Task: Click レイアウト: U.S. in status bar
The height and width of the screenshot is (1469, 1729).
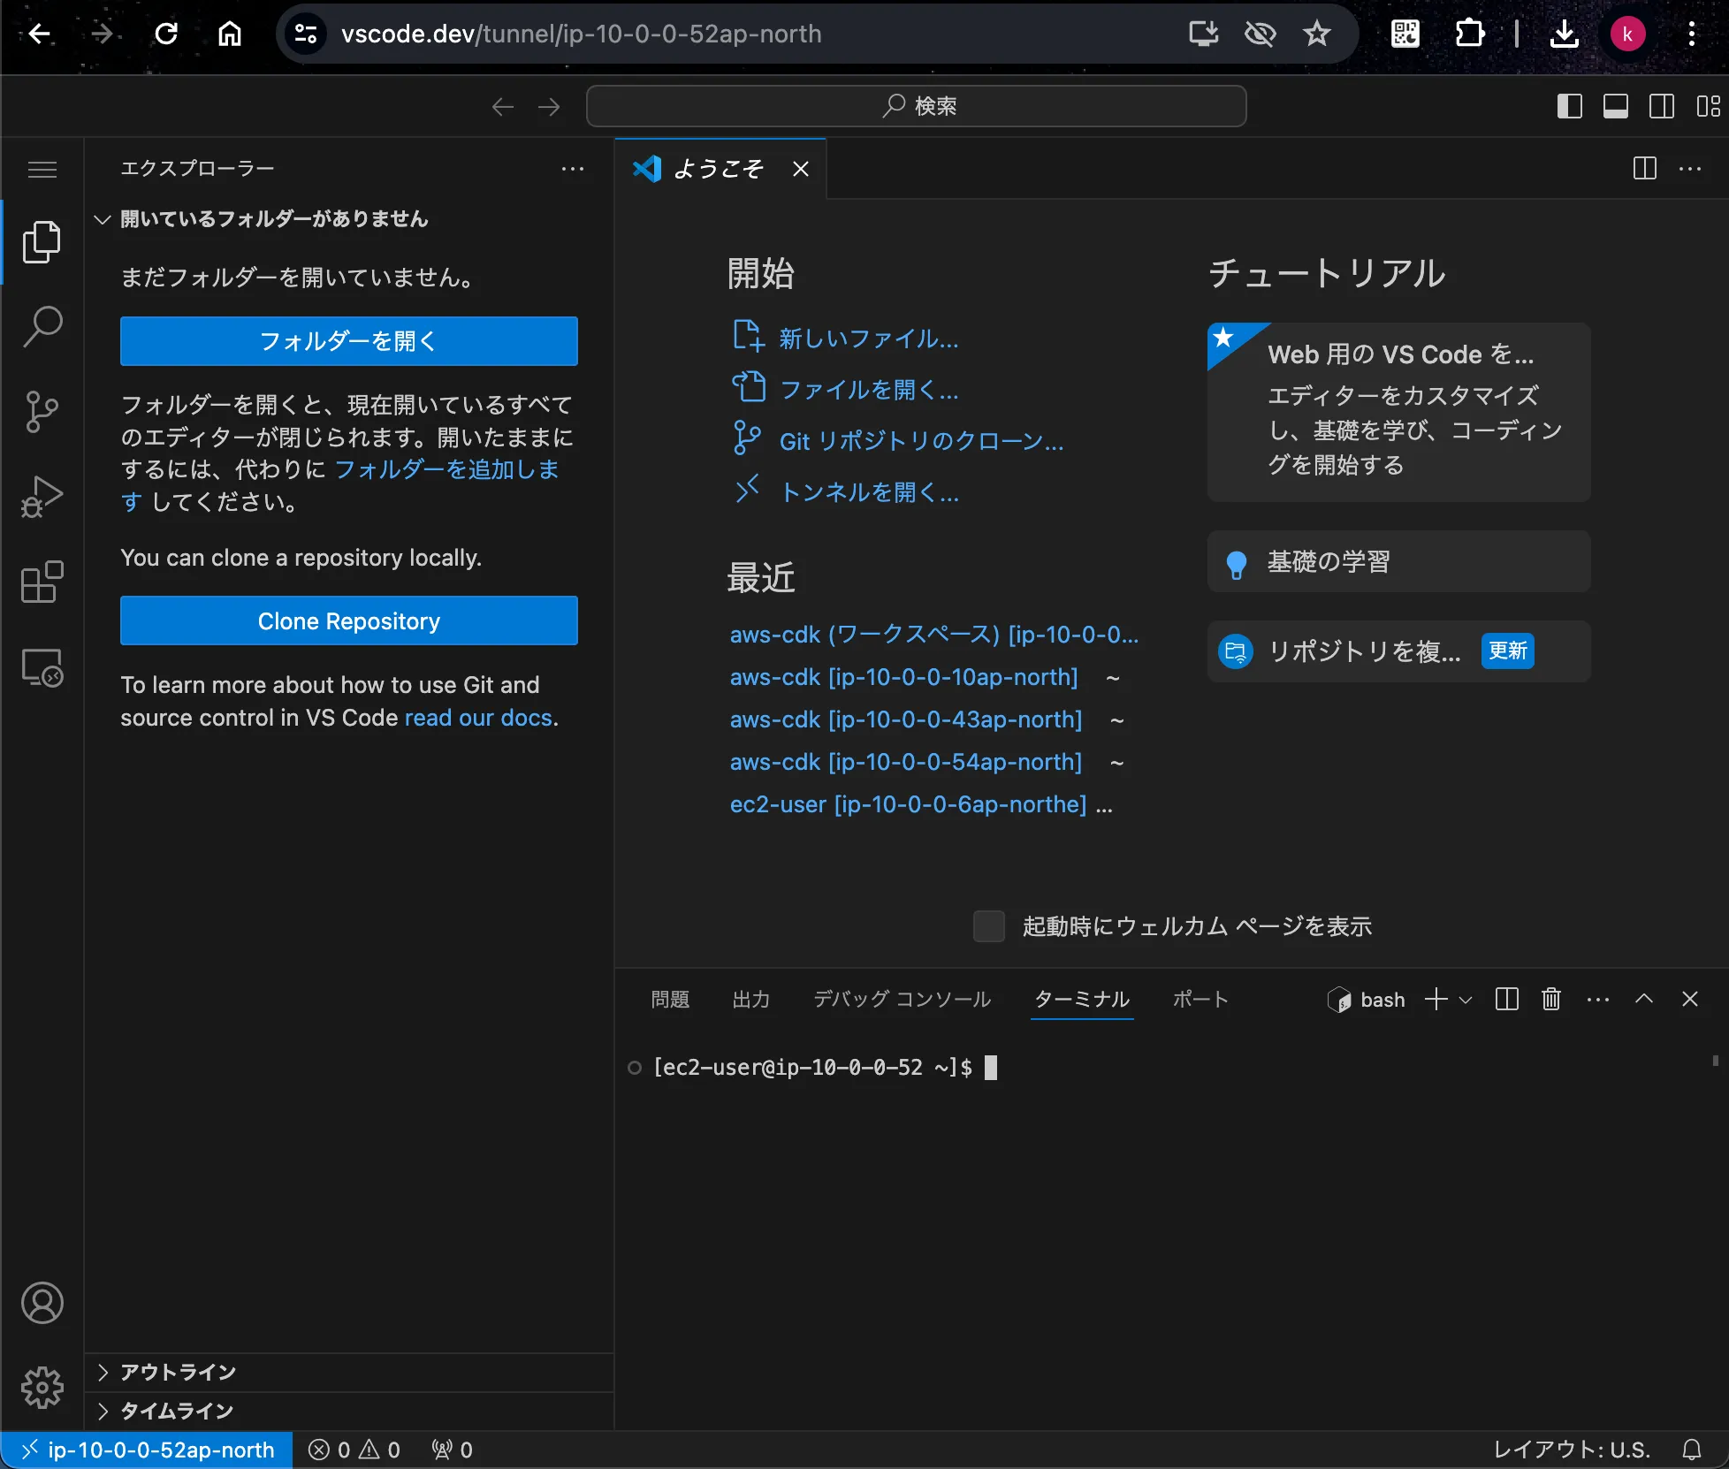Action: coord(1572,1450)
